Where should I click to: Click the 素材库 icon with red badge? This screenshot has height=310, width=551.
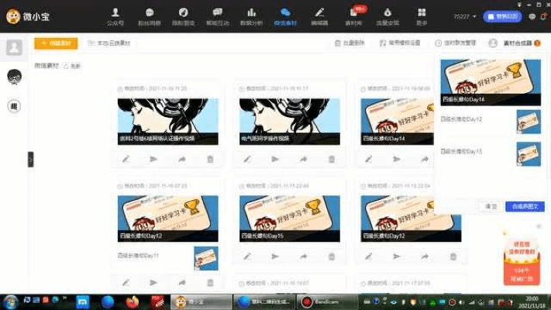pyautogui.click(x=354, y=16)
